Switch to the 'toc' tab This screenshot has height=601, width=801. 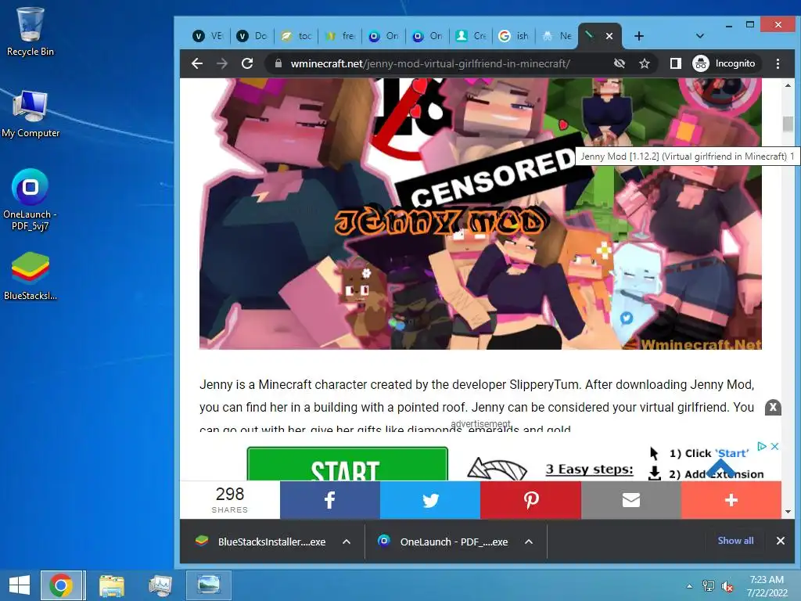point(296,36)
